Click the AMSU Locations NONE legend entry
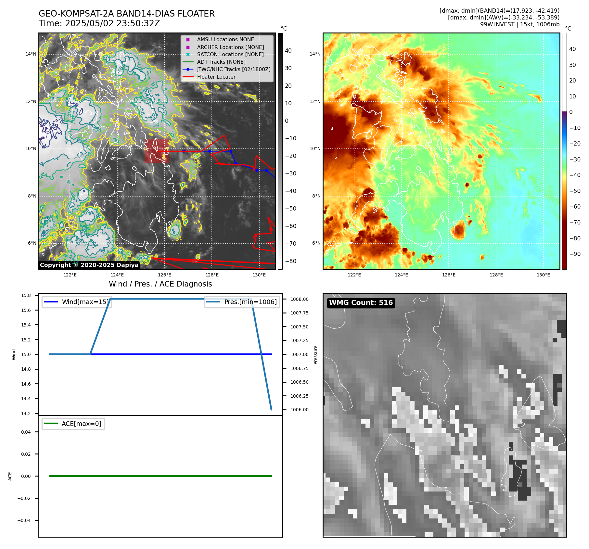 coord(225,39)
